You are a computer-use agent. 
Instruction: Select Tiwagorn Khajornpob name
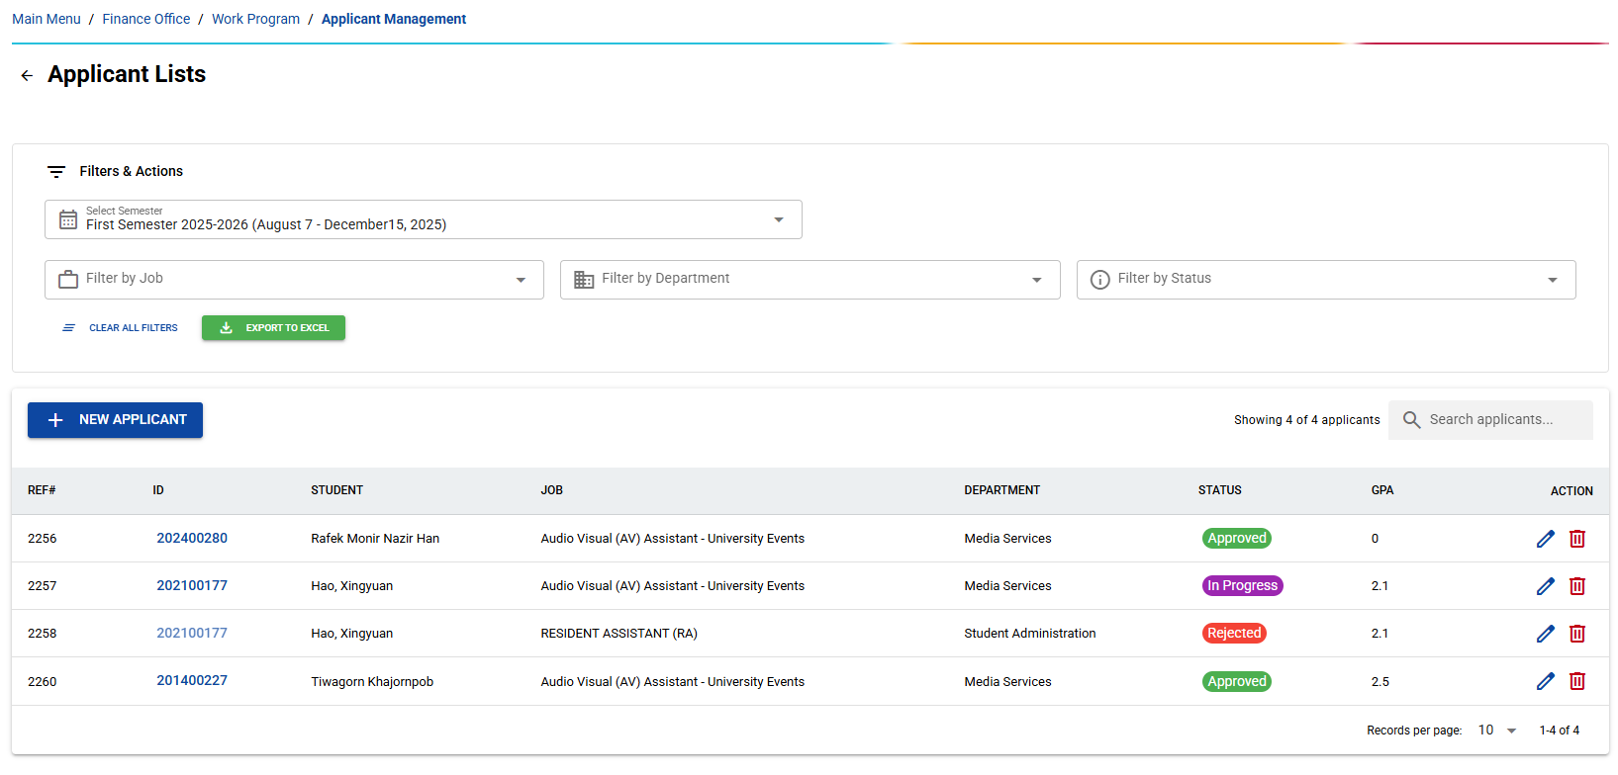(x=372, y=682)
